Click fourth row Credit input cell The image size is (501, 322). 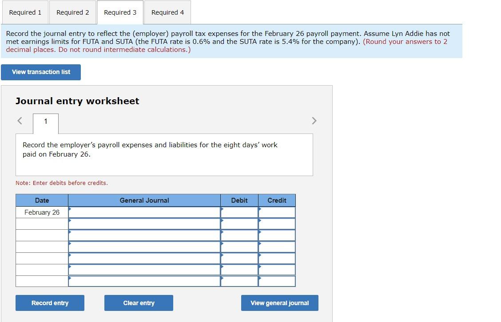pos(277,247)
